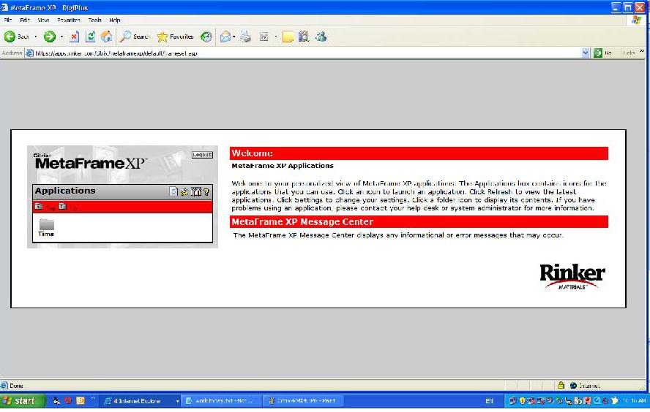This screenshot has height=412, width=650.
Task: Click the browser Stop button
Action: tap(75, 36)
